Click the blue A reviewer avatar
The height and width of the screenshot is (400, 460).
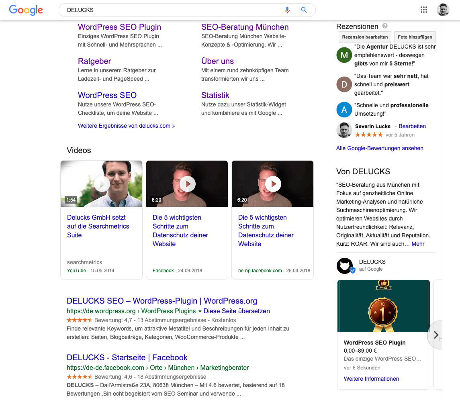tap(344, 109)
